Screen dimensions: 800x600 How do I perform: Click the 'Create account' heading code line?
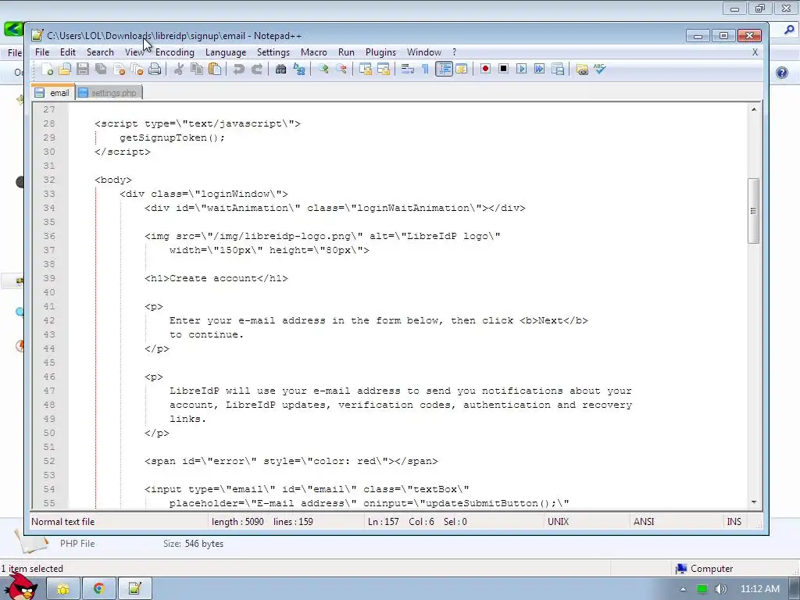pos(216,278)
